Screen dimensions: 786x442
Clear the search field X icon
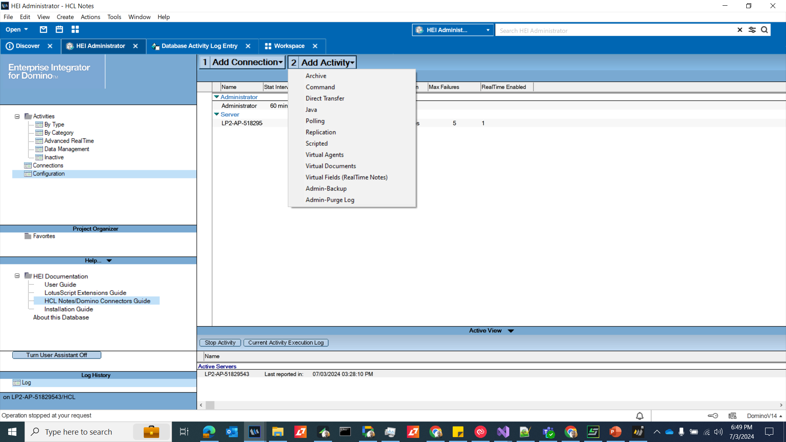click(740, 30)
